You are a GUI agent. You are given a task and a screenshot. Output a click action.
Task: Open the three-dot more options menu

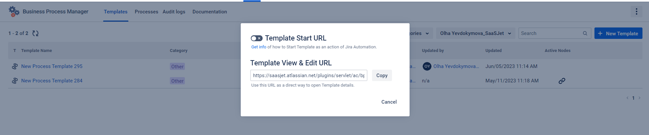(636, 11)
